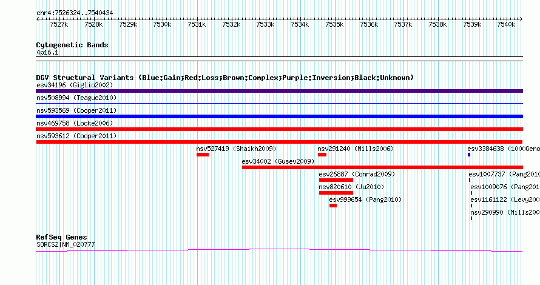Open the nsv593569 (Cooper2011) label
This screenshot has width=540, height=285.
point(76,110)
